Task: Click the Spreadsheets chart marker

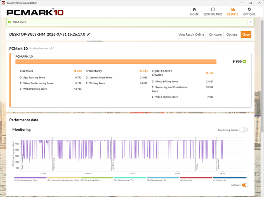Action: point(218,164)
